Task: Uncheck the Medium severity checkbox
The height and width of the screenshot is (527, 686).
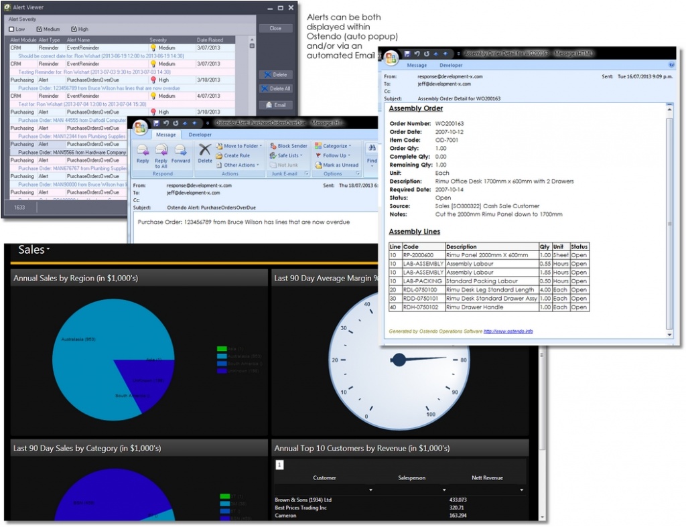Action: coord(40,29)
